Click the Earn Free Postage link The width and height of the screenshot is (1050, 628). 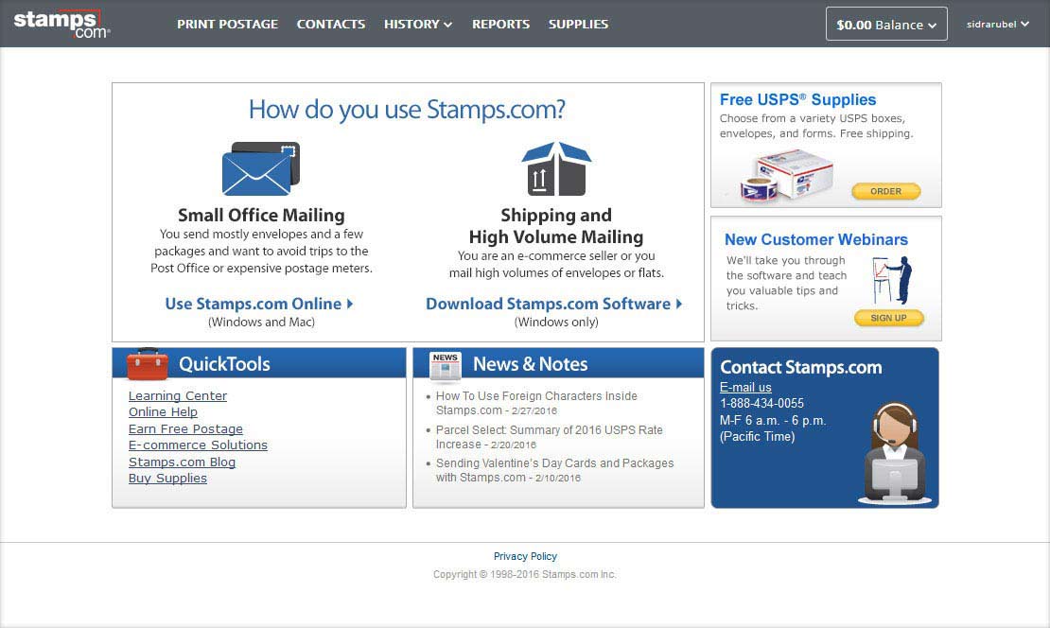point(185,428)
